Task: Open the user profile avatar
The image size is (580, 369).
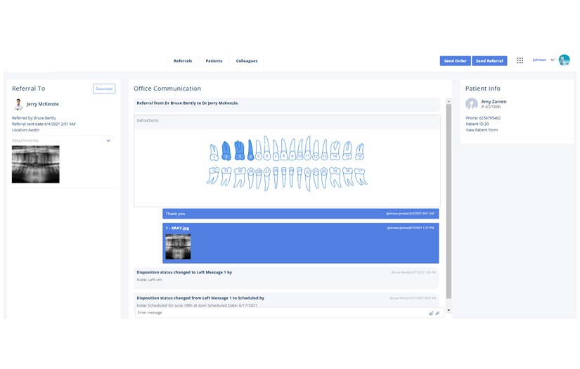Action: (x=564, y=60)
